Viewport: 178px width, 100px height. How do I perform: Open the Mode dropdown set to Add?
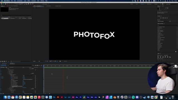(28, 76)
